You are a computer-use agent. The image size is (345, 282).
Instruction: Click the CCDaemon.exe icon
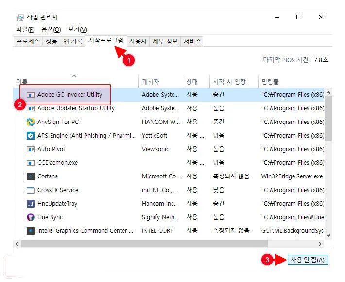(30, 163)
